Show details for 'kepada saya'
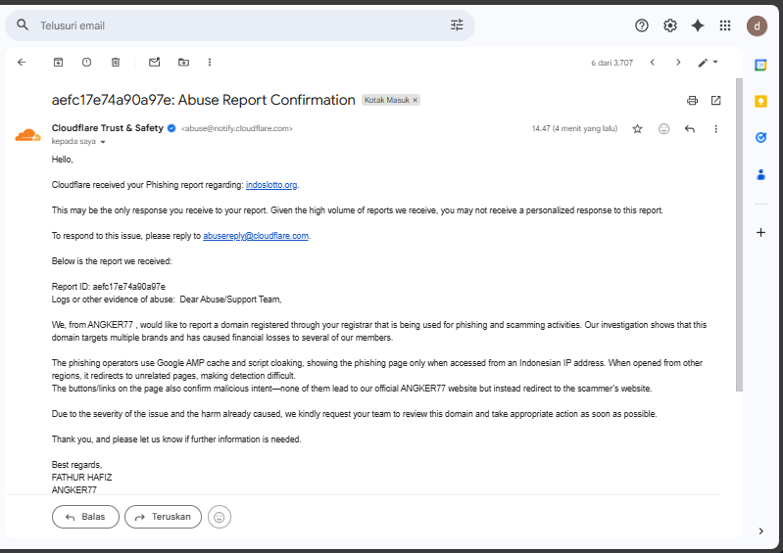This screenshot has height=553, width=783. pyautogui.click(x=103, y=142)
